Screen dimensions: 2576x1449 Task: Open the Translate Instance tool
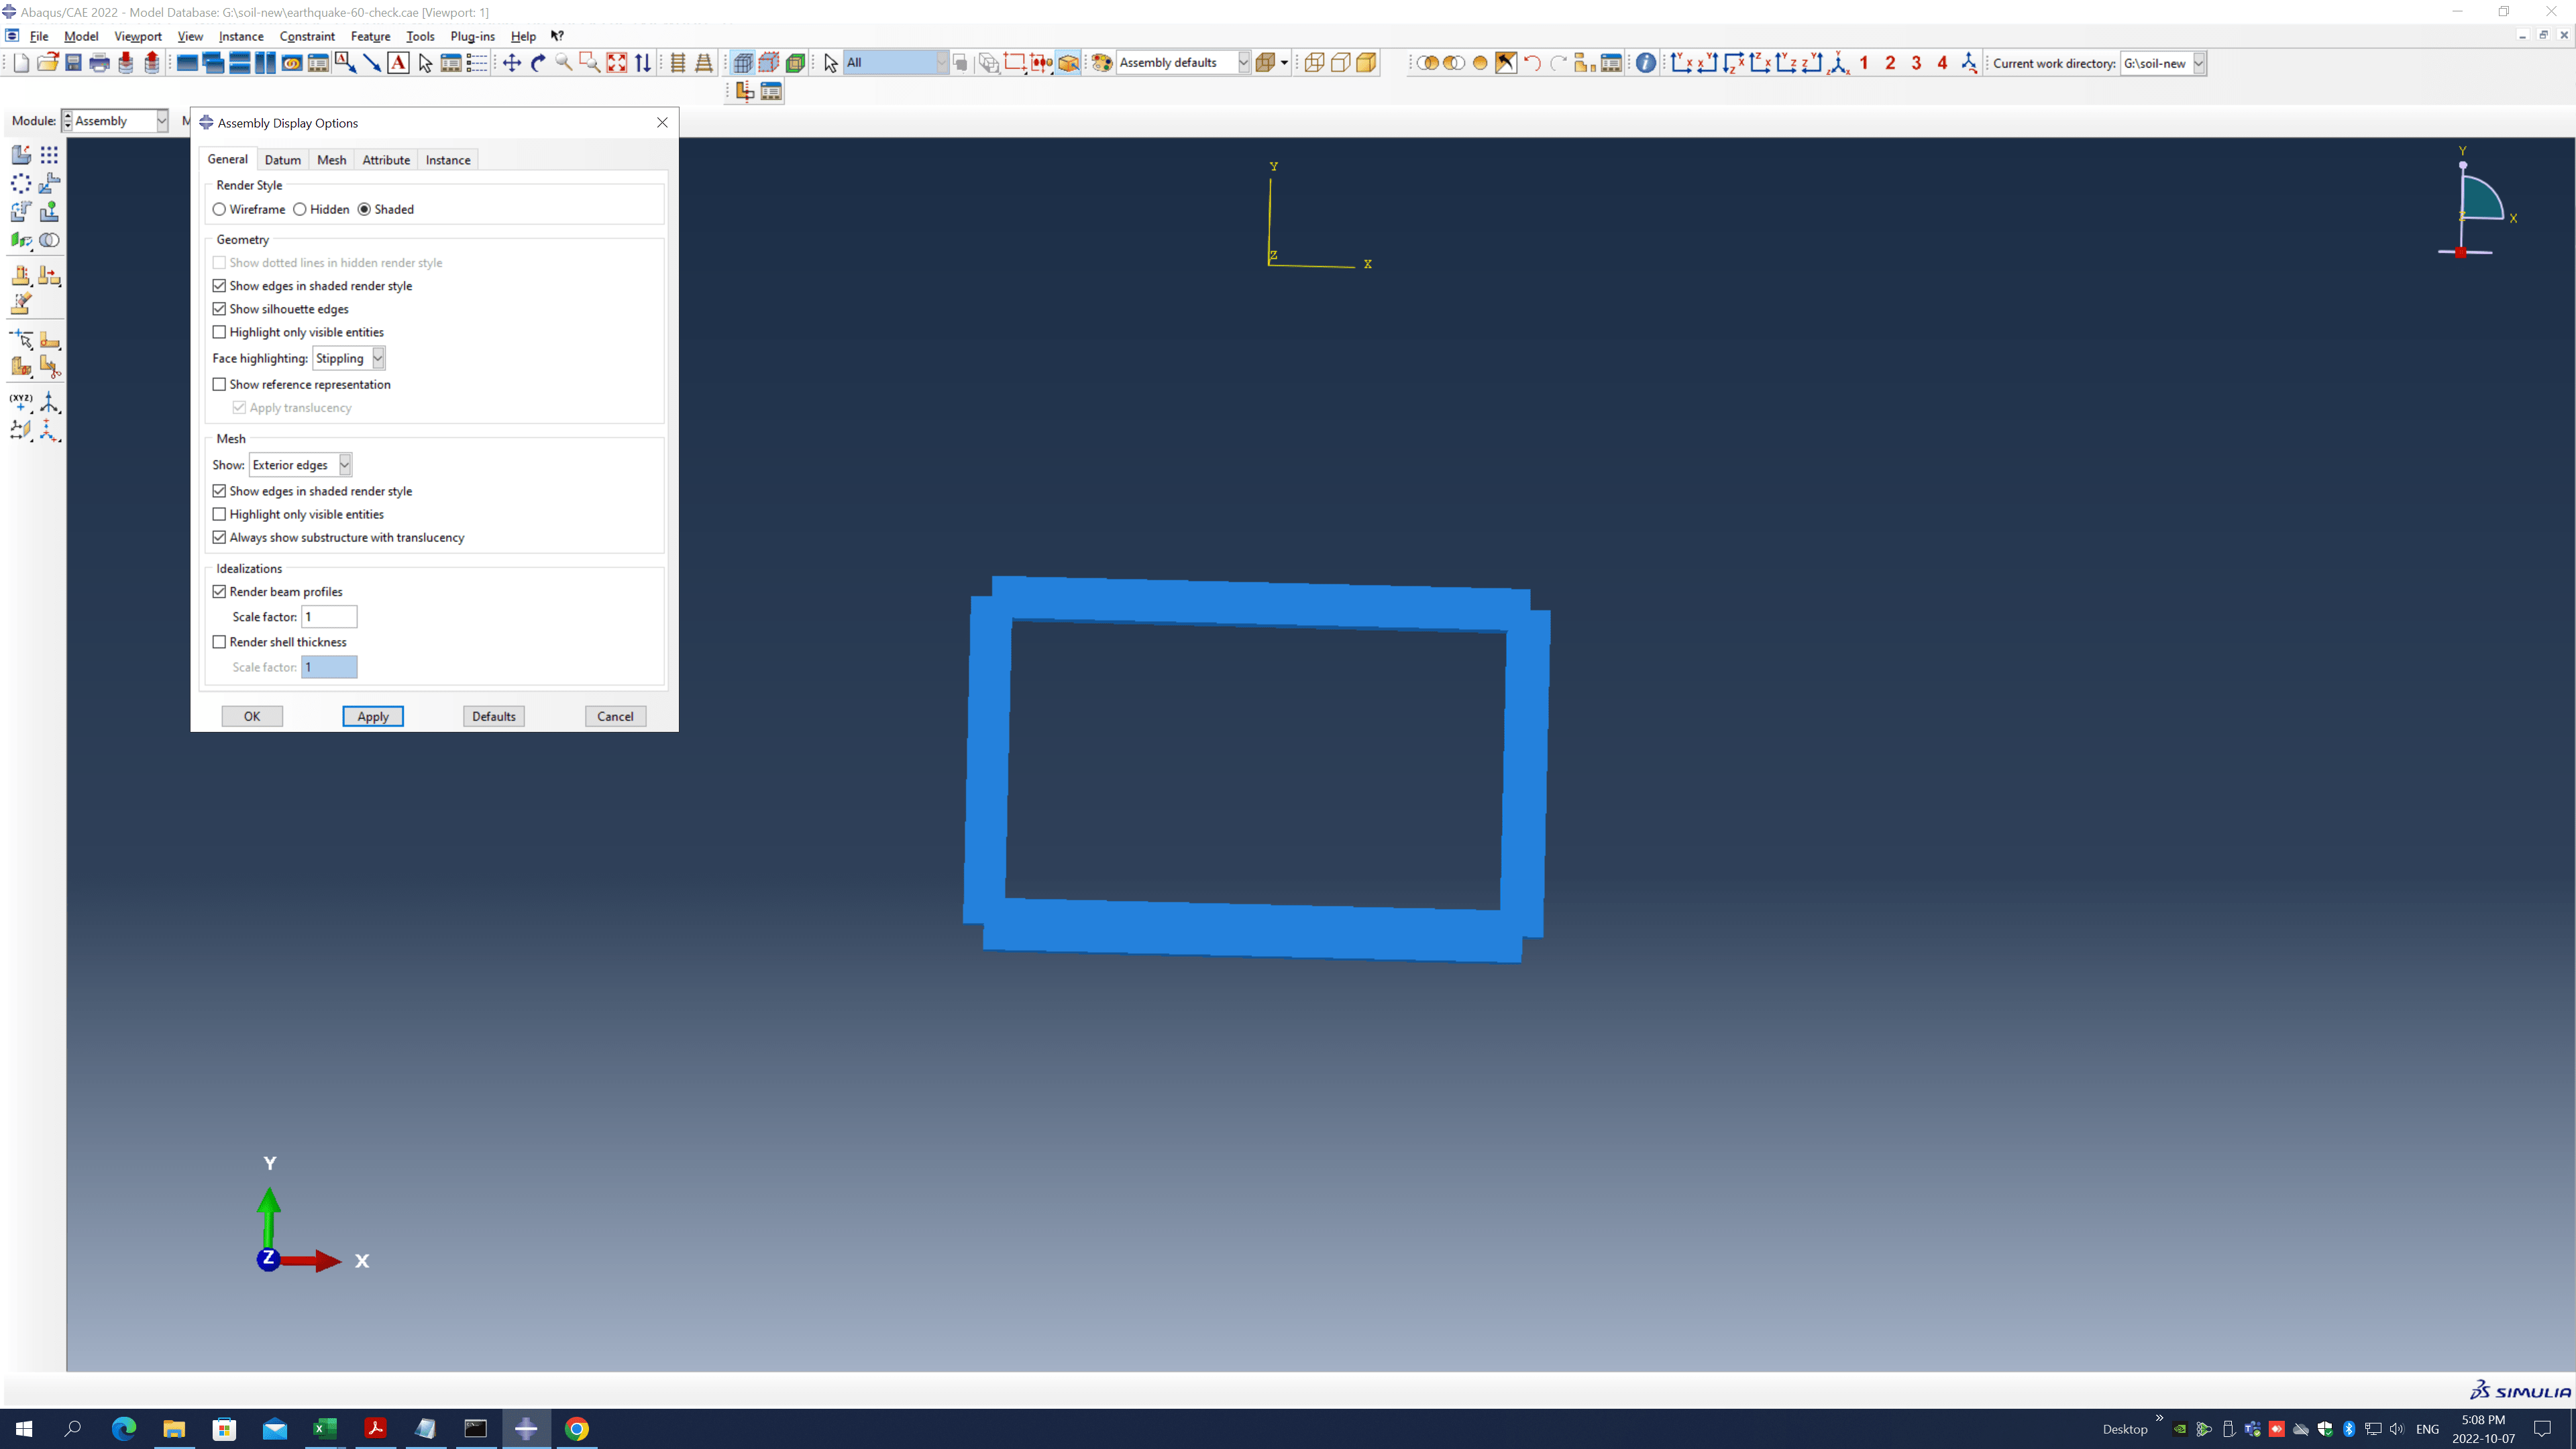(x=49, y=184)
